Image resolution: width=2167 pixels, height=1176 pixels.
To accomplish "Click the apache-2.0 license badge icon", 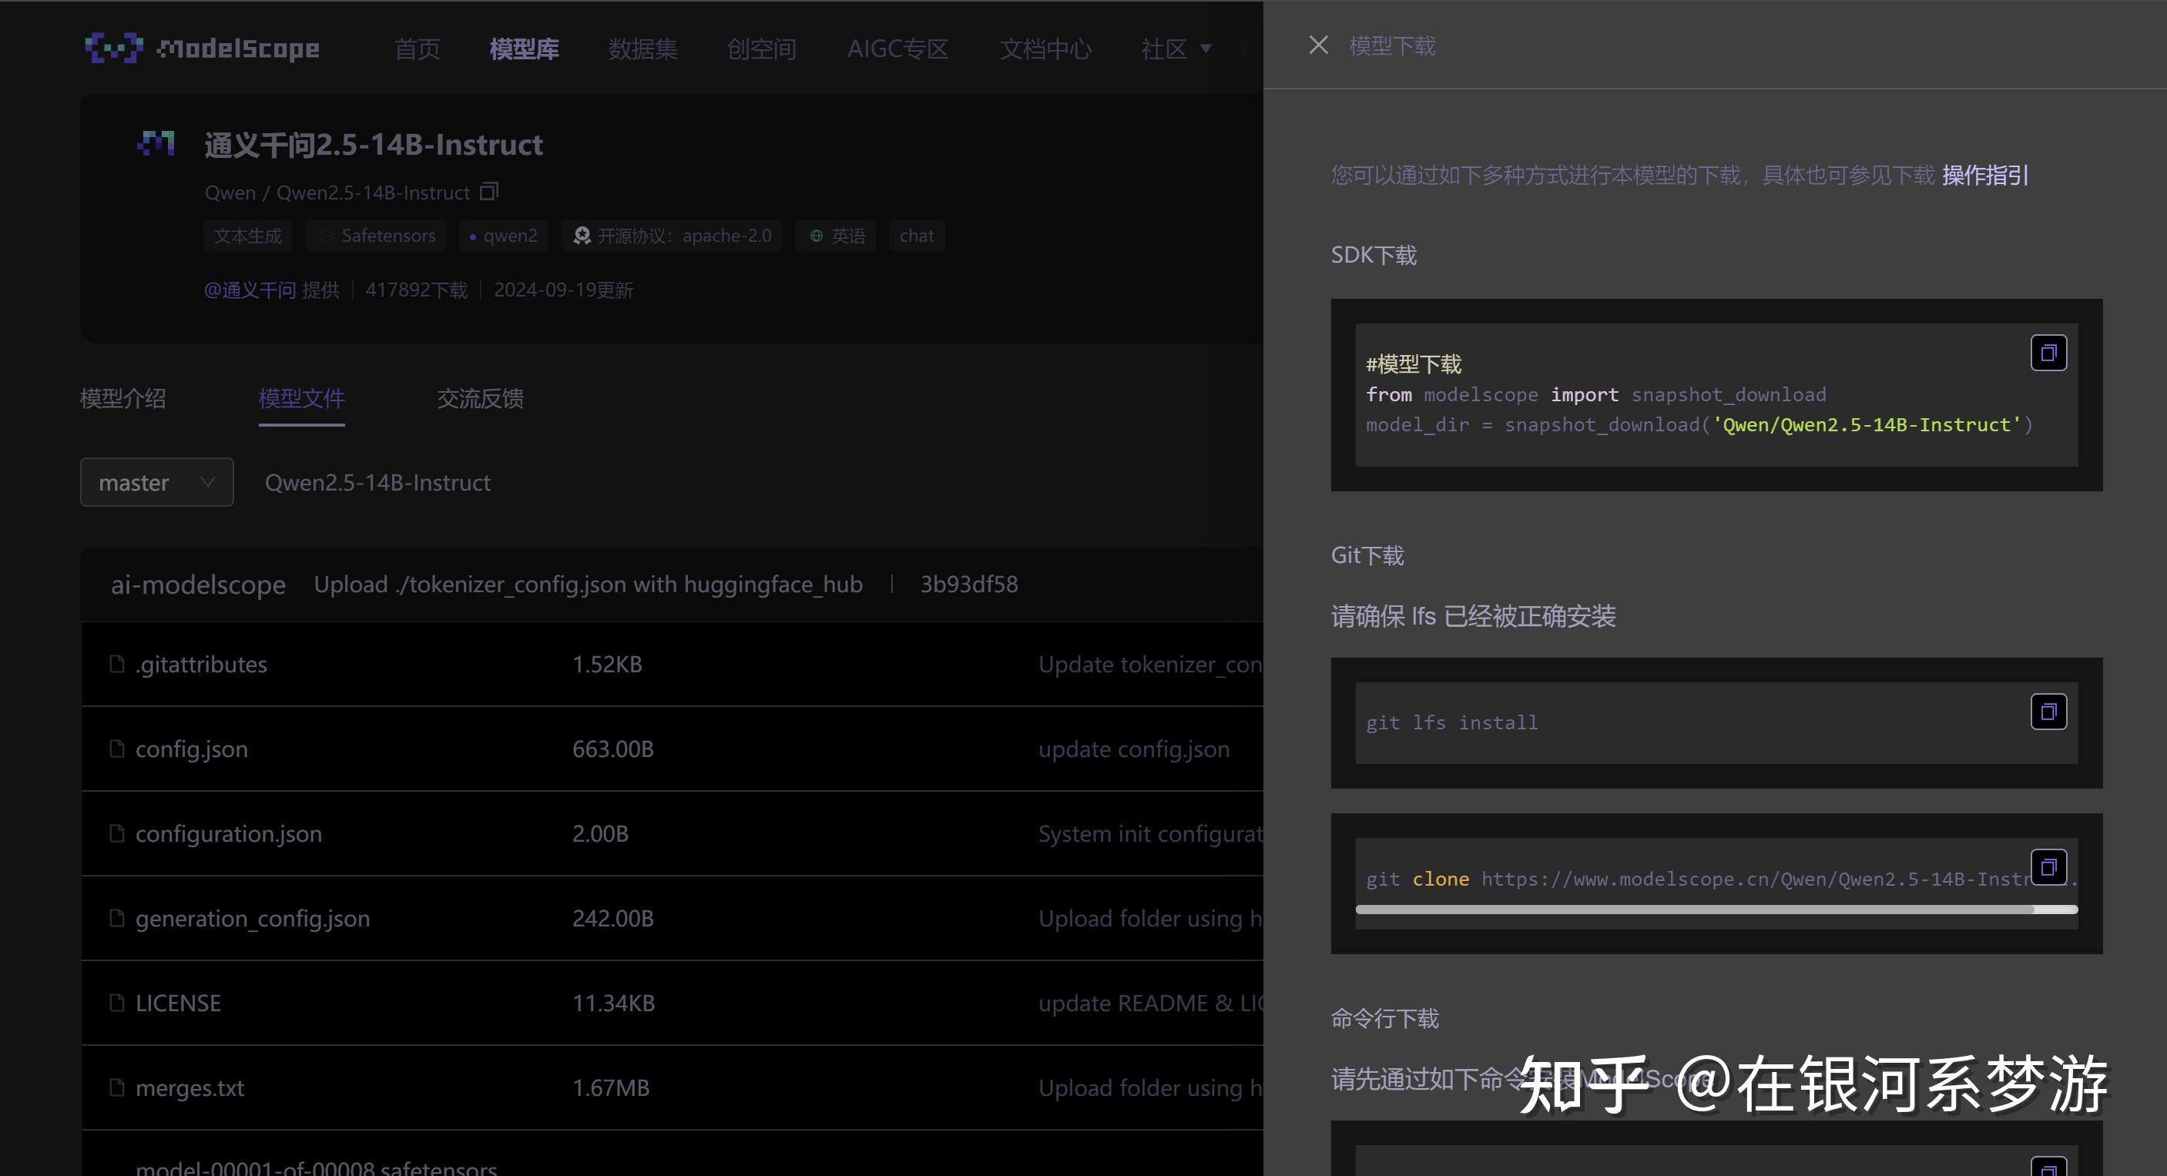I will click(x=582, y=236).
